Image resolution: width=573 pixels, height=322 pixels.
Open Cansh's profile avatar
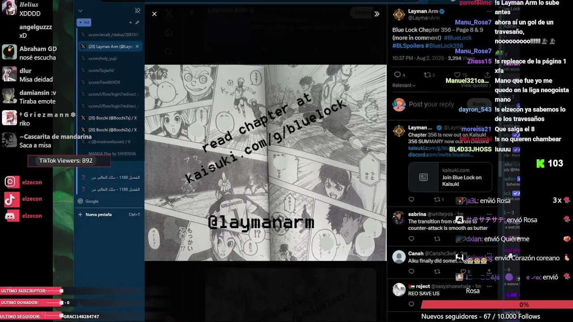399,257
